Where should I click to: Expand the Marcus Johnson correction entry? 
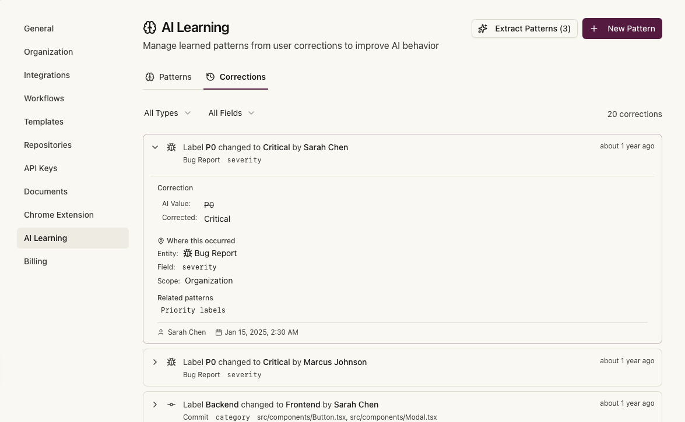(x=155, y=362)
